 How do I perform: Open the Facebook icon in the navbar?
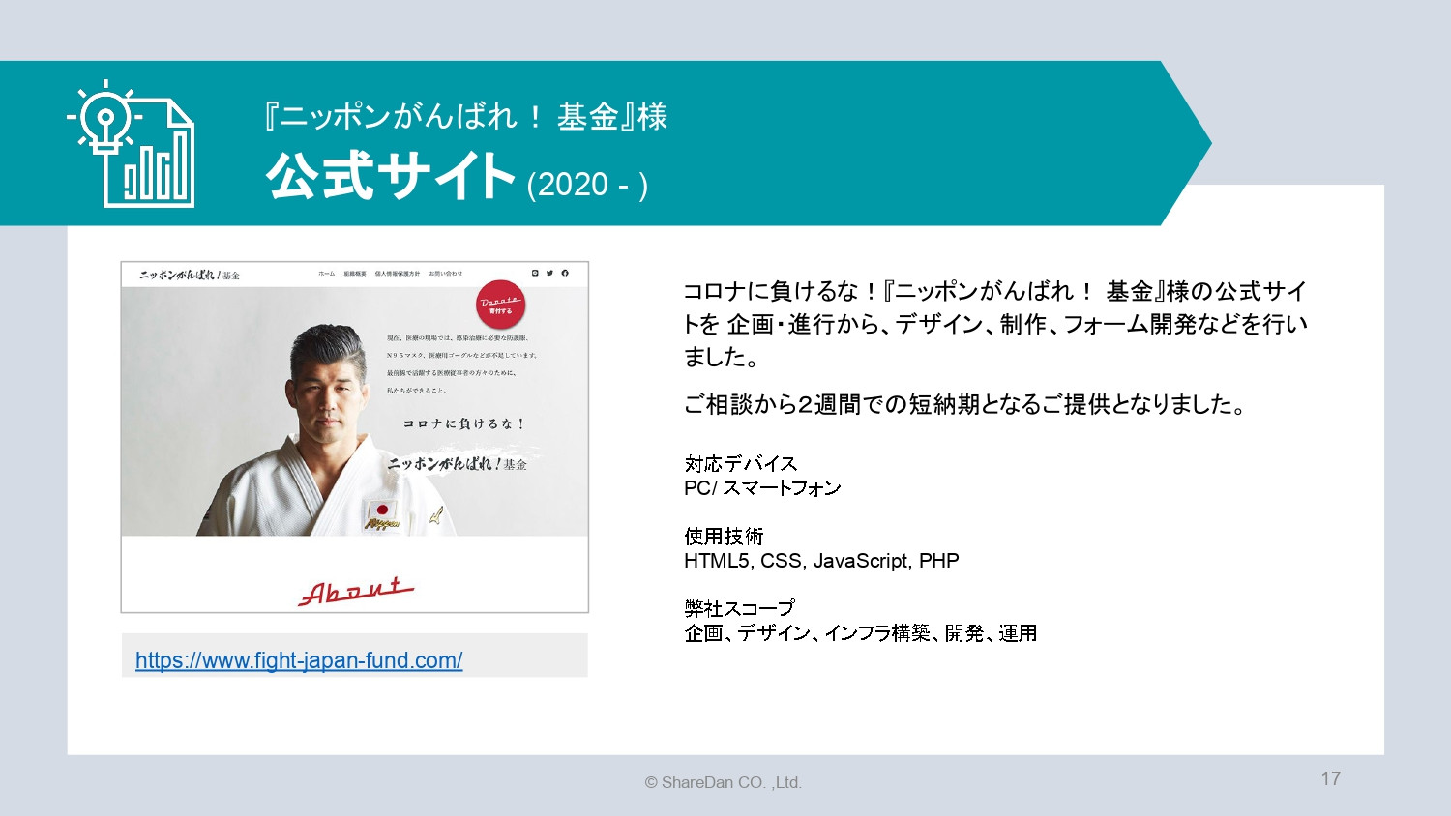(564, 272)
